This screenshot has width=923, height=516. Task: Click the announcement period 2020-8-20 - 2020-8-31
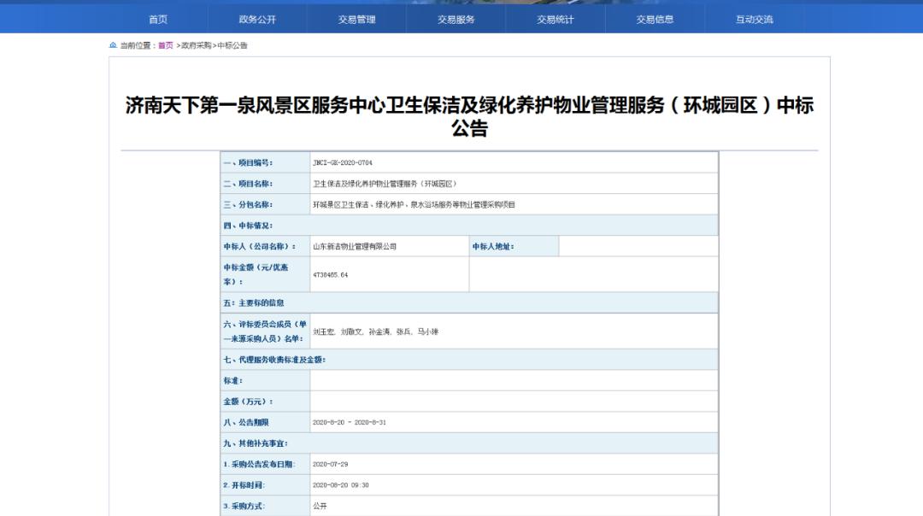click(x=350, y=423)
